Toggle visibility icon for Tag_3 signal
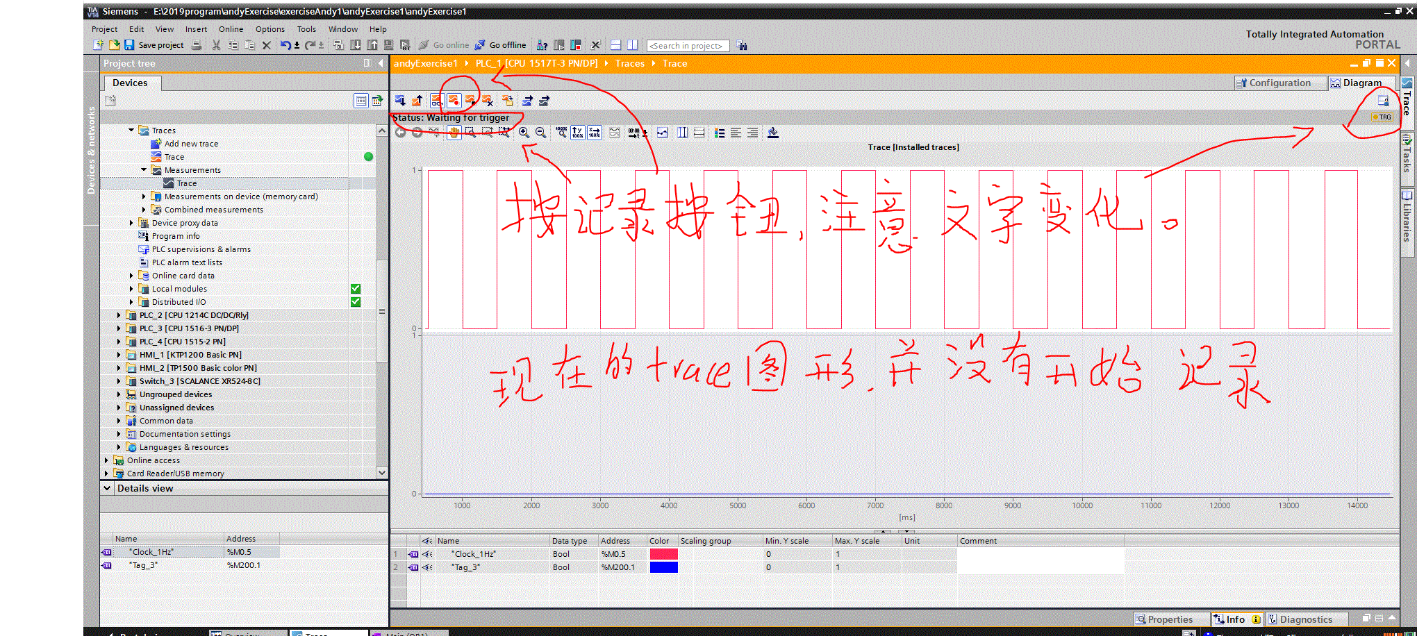Screen dimensions: 1417x636 tap(427, 567)
